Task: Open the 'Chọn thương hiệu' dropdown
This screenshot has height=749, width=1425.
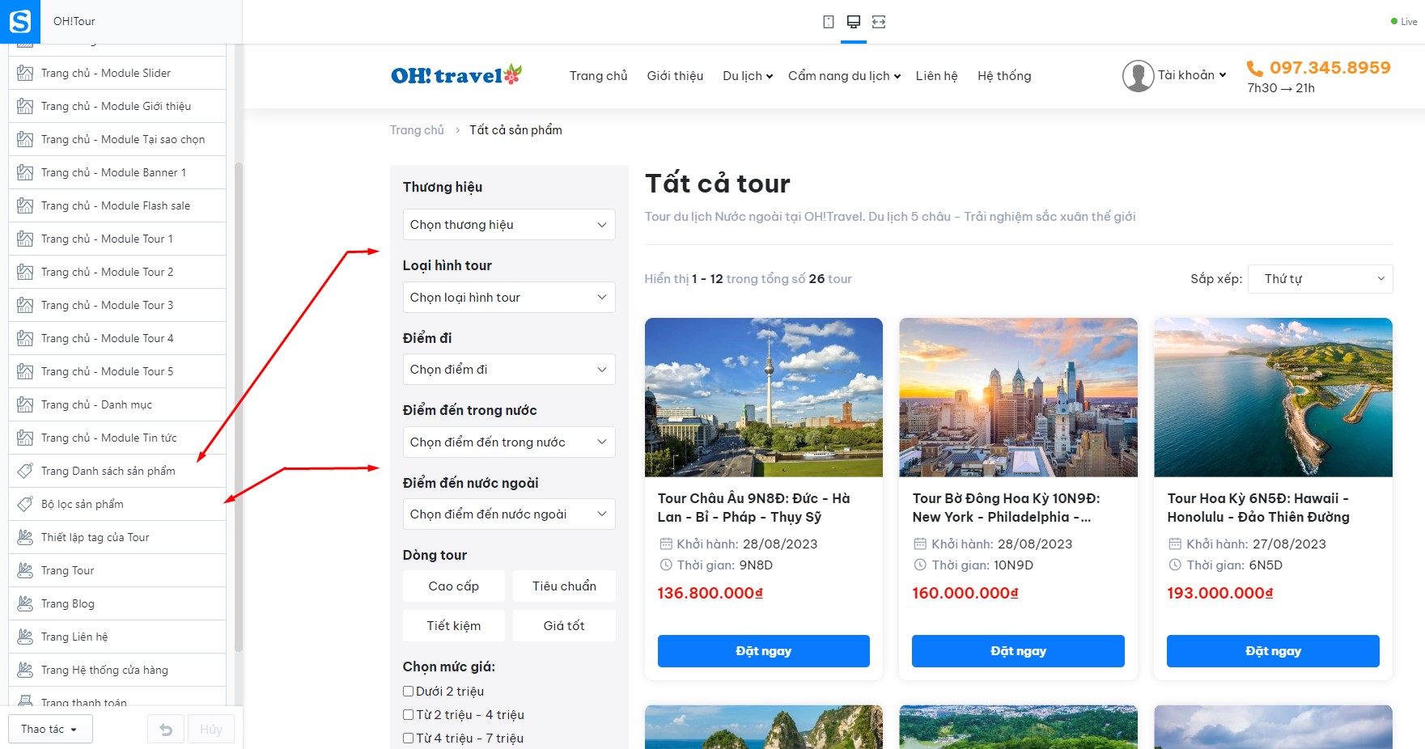Action: pyautogui.click(x=509, y=225)
